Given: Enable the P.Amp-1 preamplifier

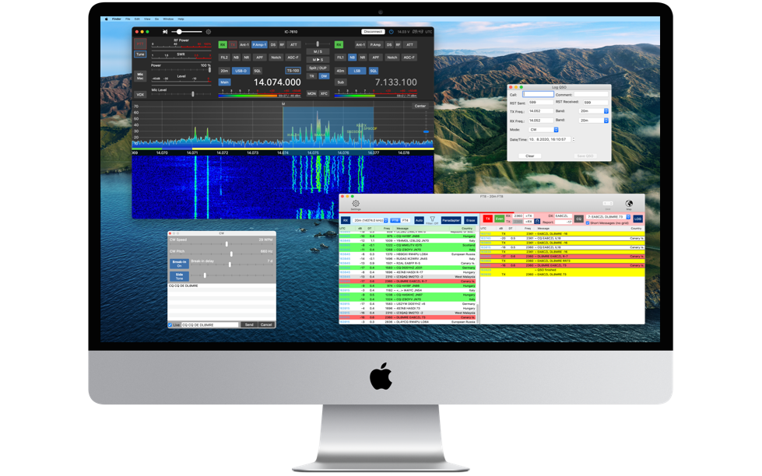Looking at the screenshot, I should pos(260,45).
